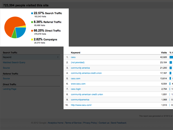Open 'community america credit union' keyword

(x=86, y=73)
